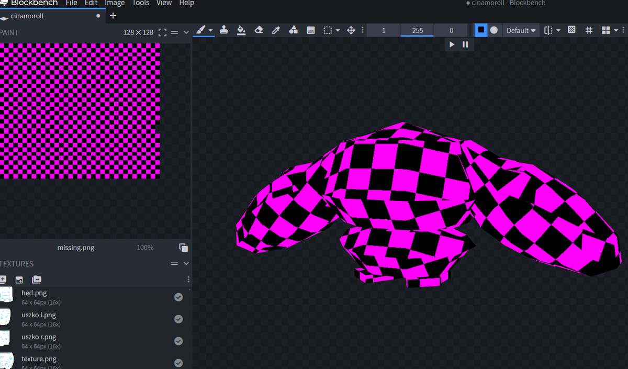The height and width of the screenshot is (369, 628).
Task: Click the missing.png texture name
Action: [x=76, y=248]
